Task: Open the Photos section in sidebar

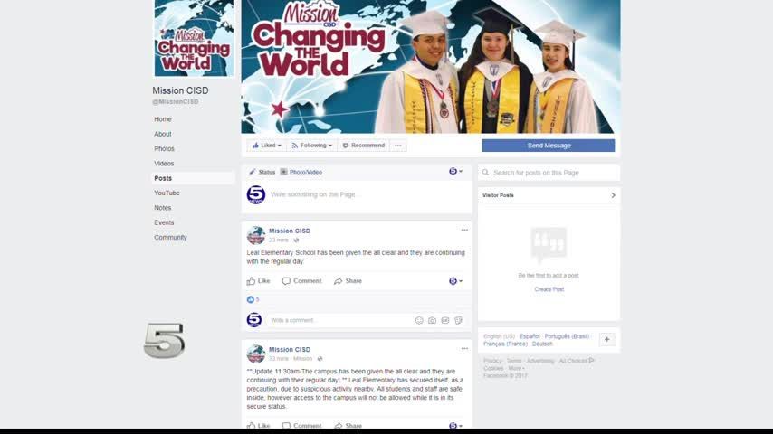Action: [x=164, y=149]
